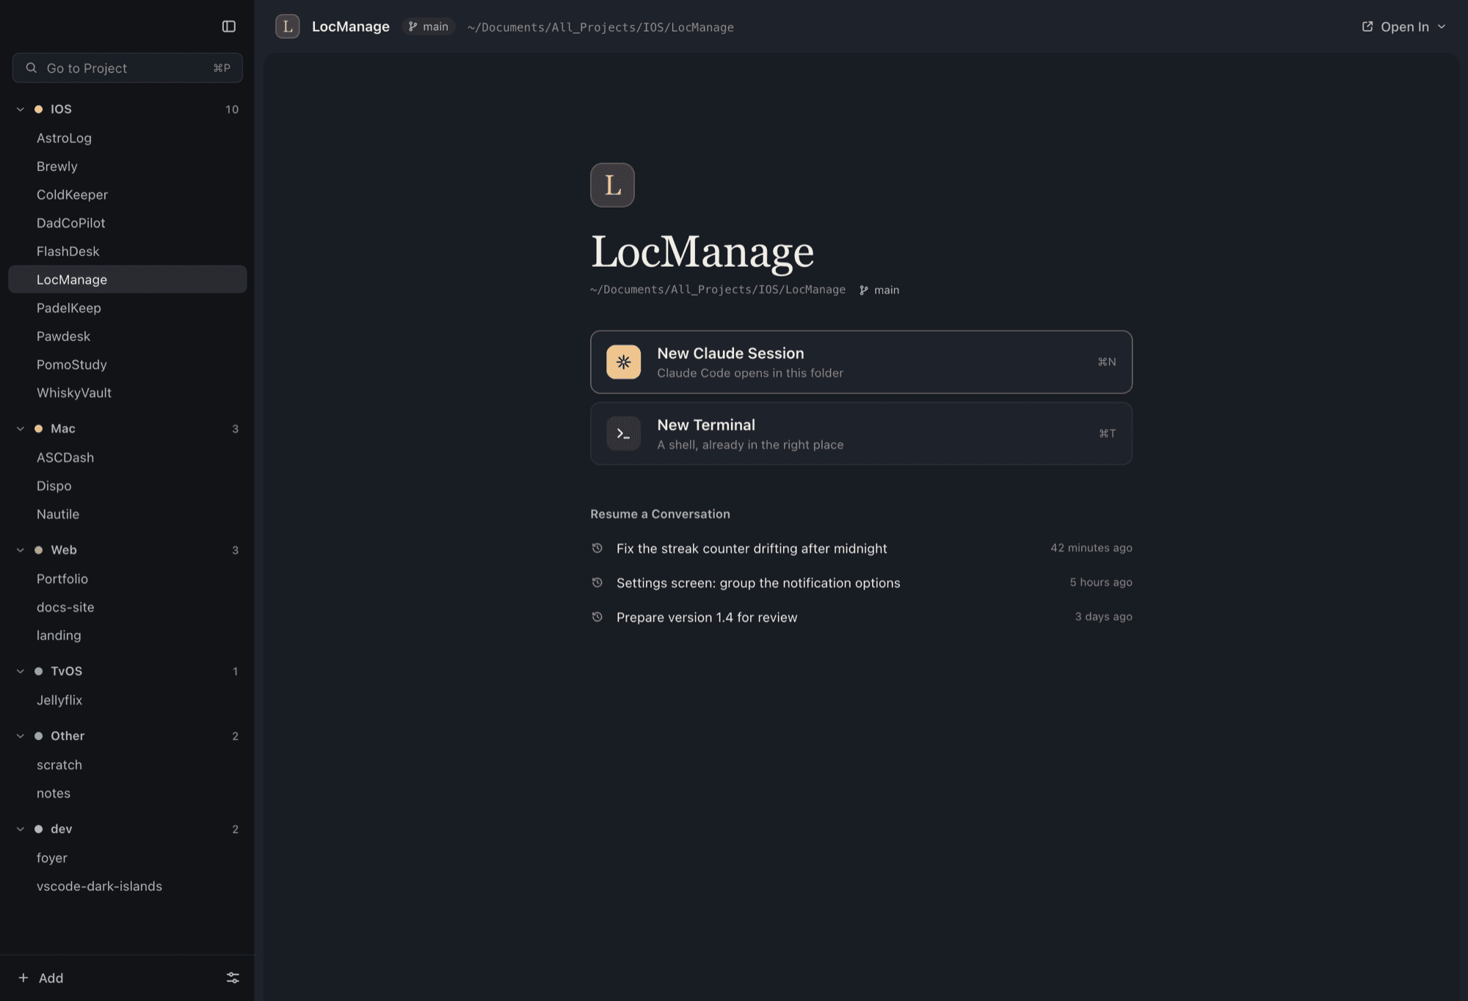Viewport: 1468px width, 1001px height.
Task: Collapse the Mac group chevron
Action: 21,428
